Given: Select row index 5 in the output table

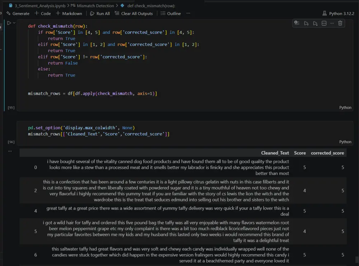Looking at the screenshot, I should (x=36, y=232).
